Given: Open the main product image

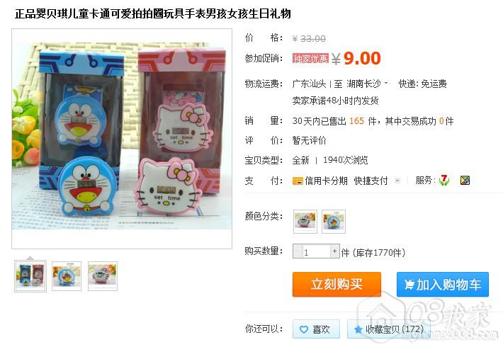Looking at the screenshot, I should [x=122, y=139].
